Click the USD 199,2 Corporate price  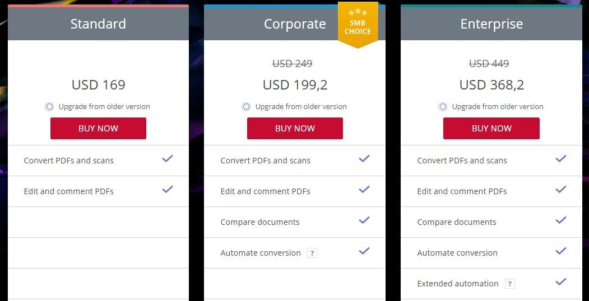click(x=295, y=84)
